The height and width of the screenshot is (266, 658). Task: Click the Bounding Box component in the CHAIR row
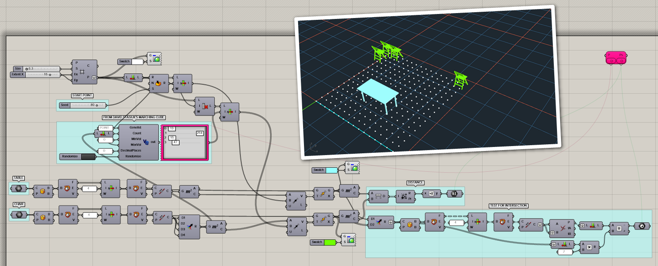(43, 217)
